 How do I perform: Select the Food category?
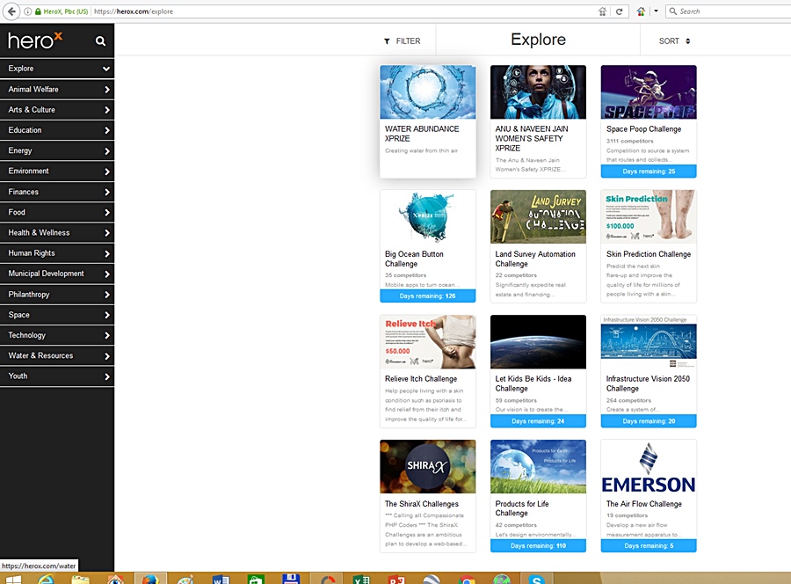click(57, 213)
